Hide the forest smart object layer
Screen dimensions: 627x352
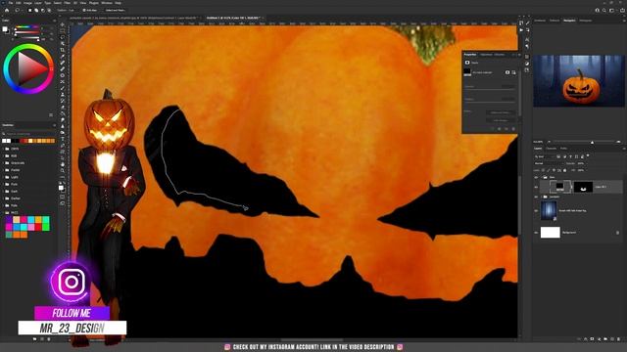point(536,211)
